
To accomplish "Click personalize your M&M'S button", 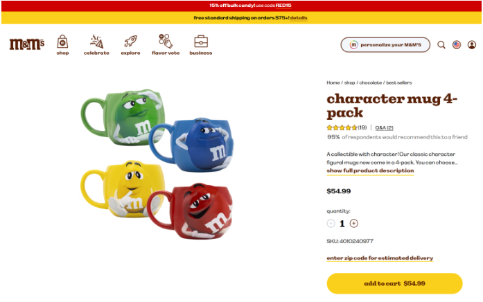I will click(385, 45).
